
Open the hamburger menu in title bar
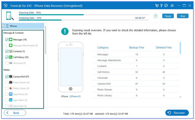[172, 6]
